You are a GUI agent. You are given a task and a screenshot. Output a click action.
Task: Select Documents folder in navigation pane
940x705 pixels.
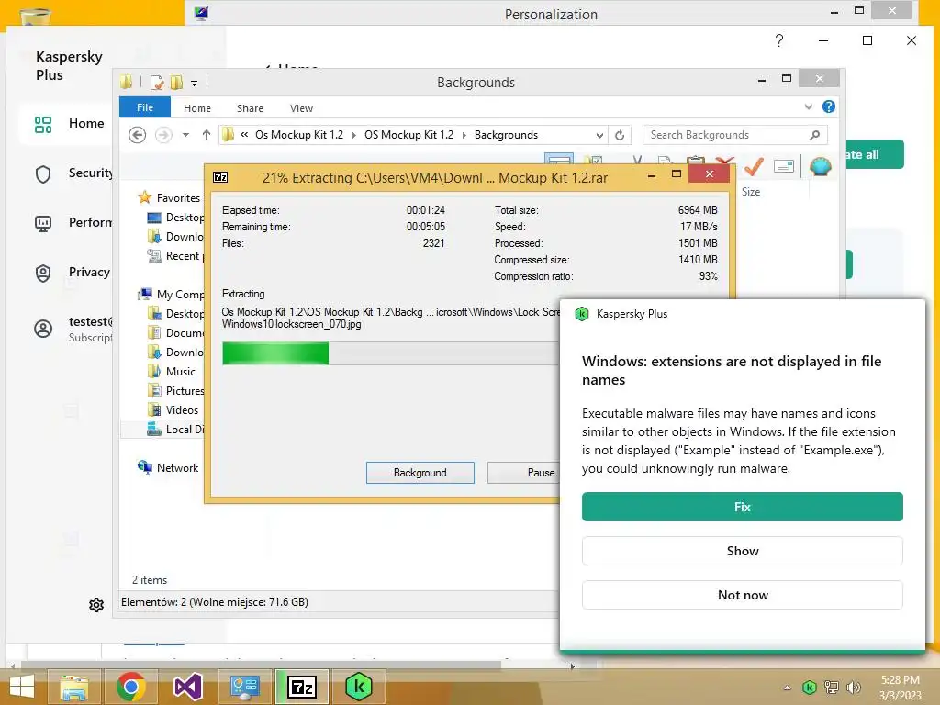(x=175, y=332)
